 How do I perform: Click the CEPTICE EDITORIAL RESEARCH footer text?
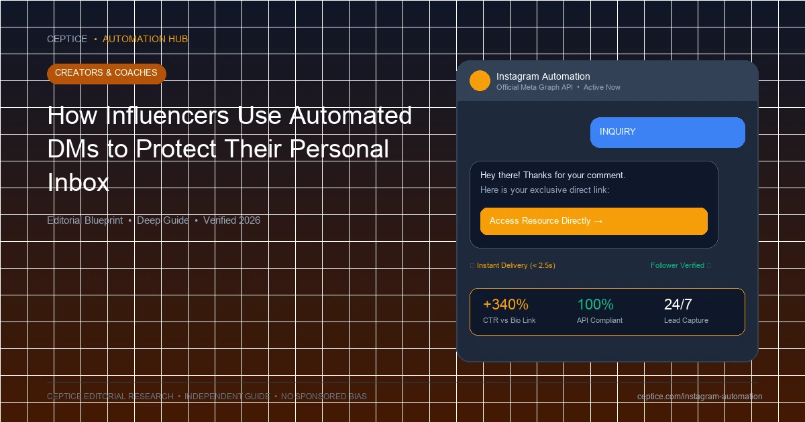click(x=110, y=397)
